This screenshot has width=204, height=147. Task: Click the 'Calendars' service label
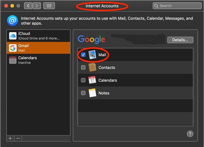click(108, 80)
